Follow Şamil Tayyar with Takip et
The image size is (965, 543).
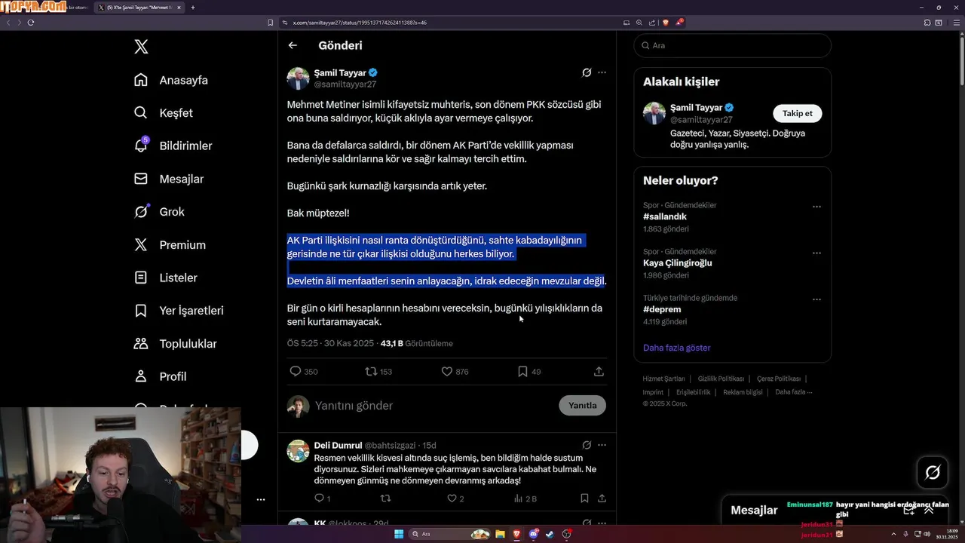(x=797, y=114)
